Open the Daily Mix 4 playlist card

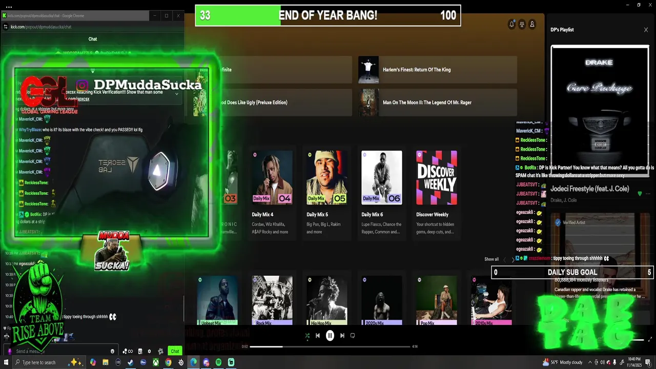pyautogui.click(x=272, y=193)
